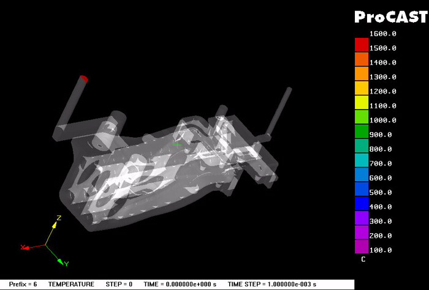This screenshot has width=429, height=290.
Task: Click the yellow 1100-1200 legend swatch
Action: (362, 102)
